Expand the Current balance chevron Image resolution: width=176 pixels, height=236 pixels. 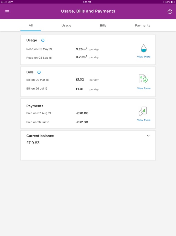pyautogui.click(x=148, y=136)
